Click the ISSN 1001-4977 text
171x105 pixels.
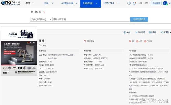point(46,65)
